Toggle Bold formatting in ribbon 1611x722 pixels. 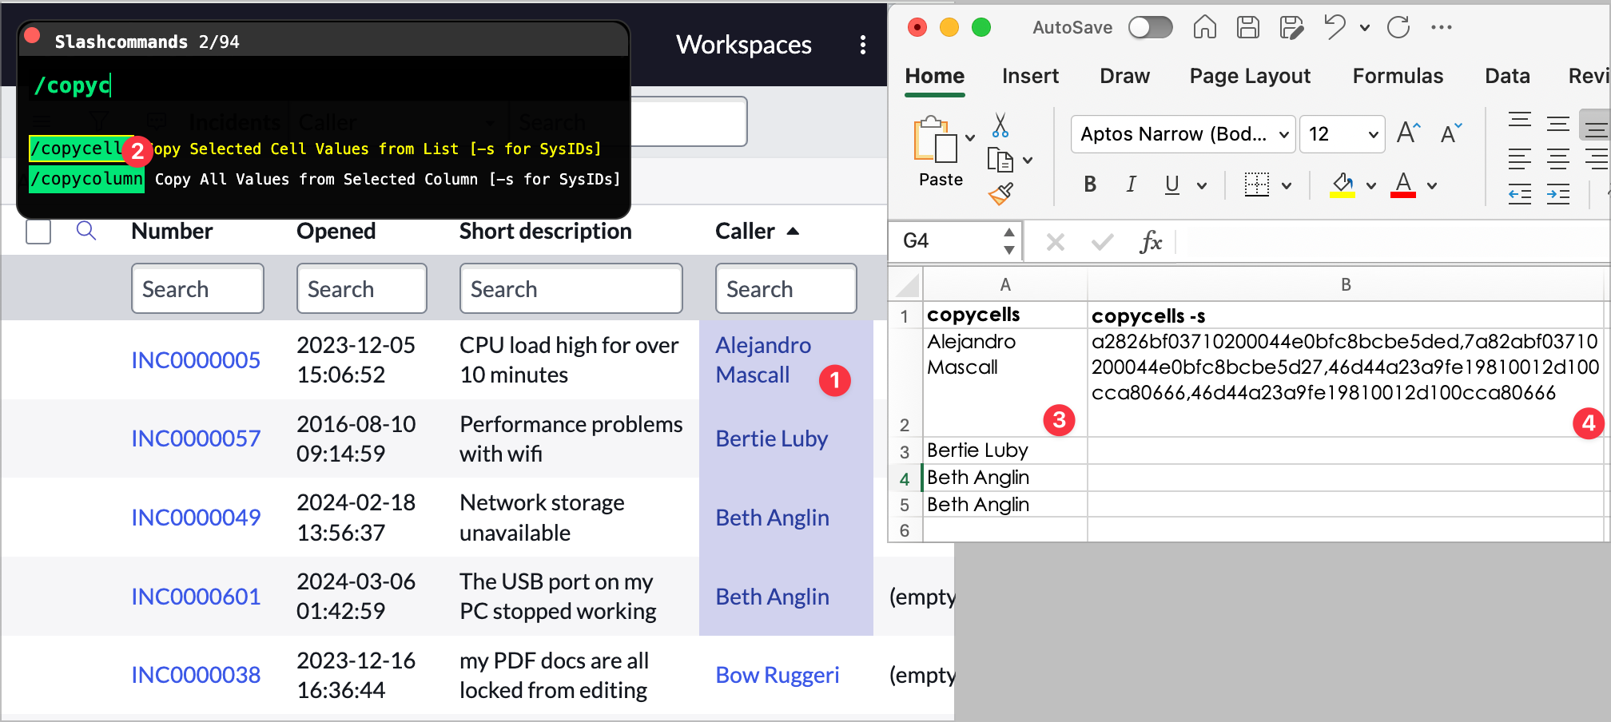pos(1090,185)
